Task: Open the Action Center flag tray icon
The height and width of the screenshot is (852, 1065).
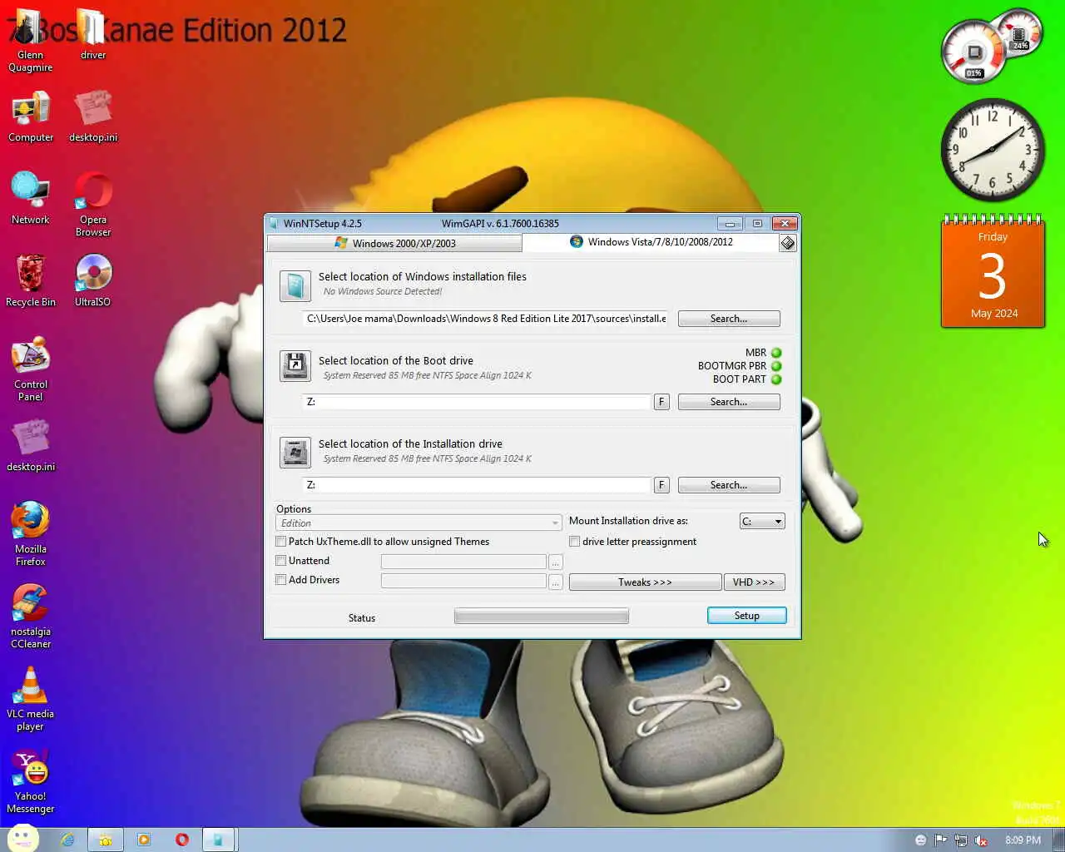Action: [941, 840]
